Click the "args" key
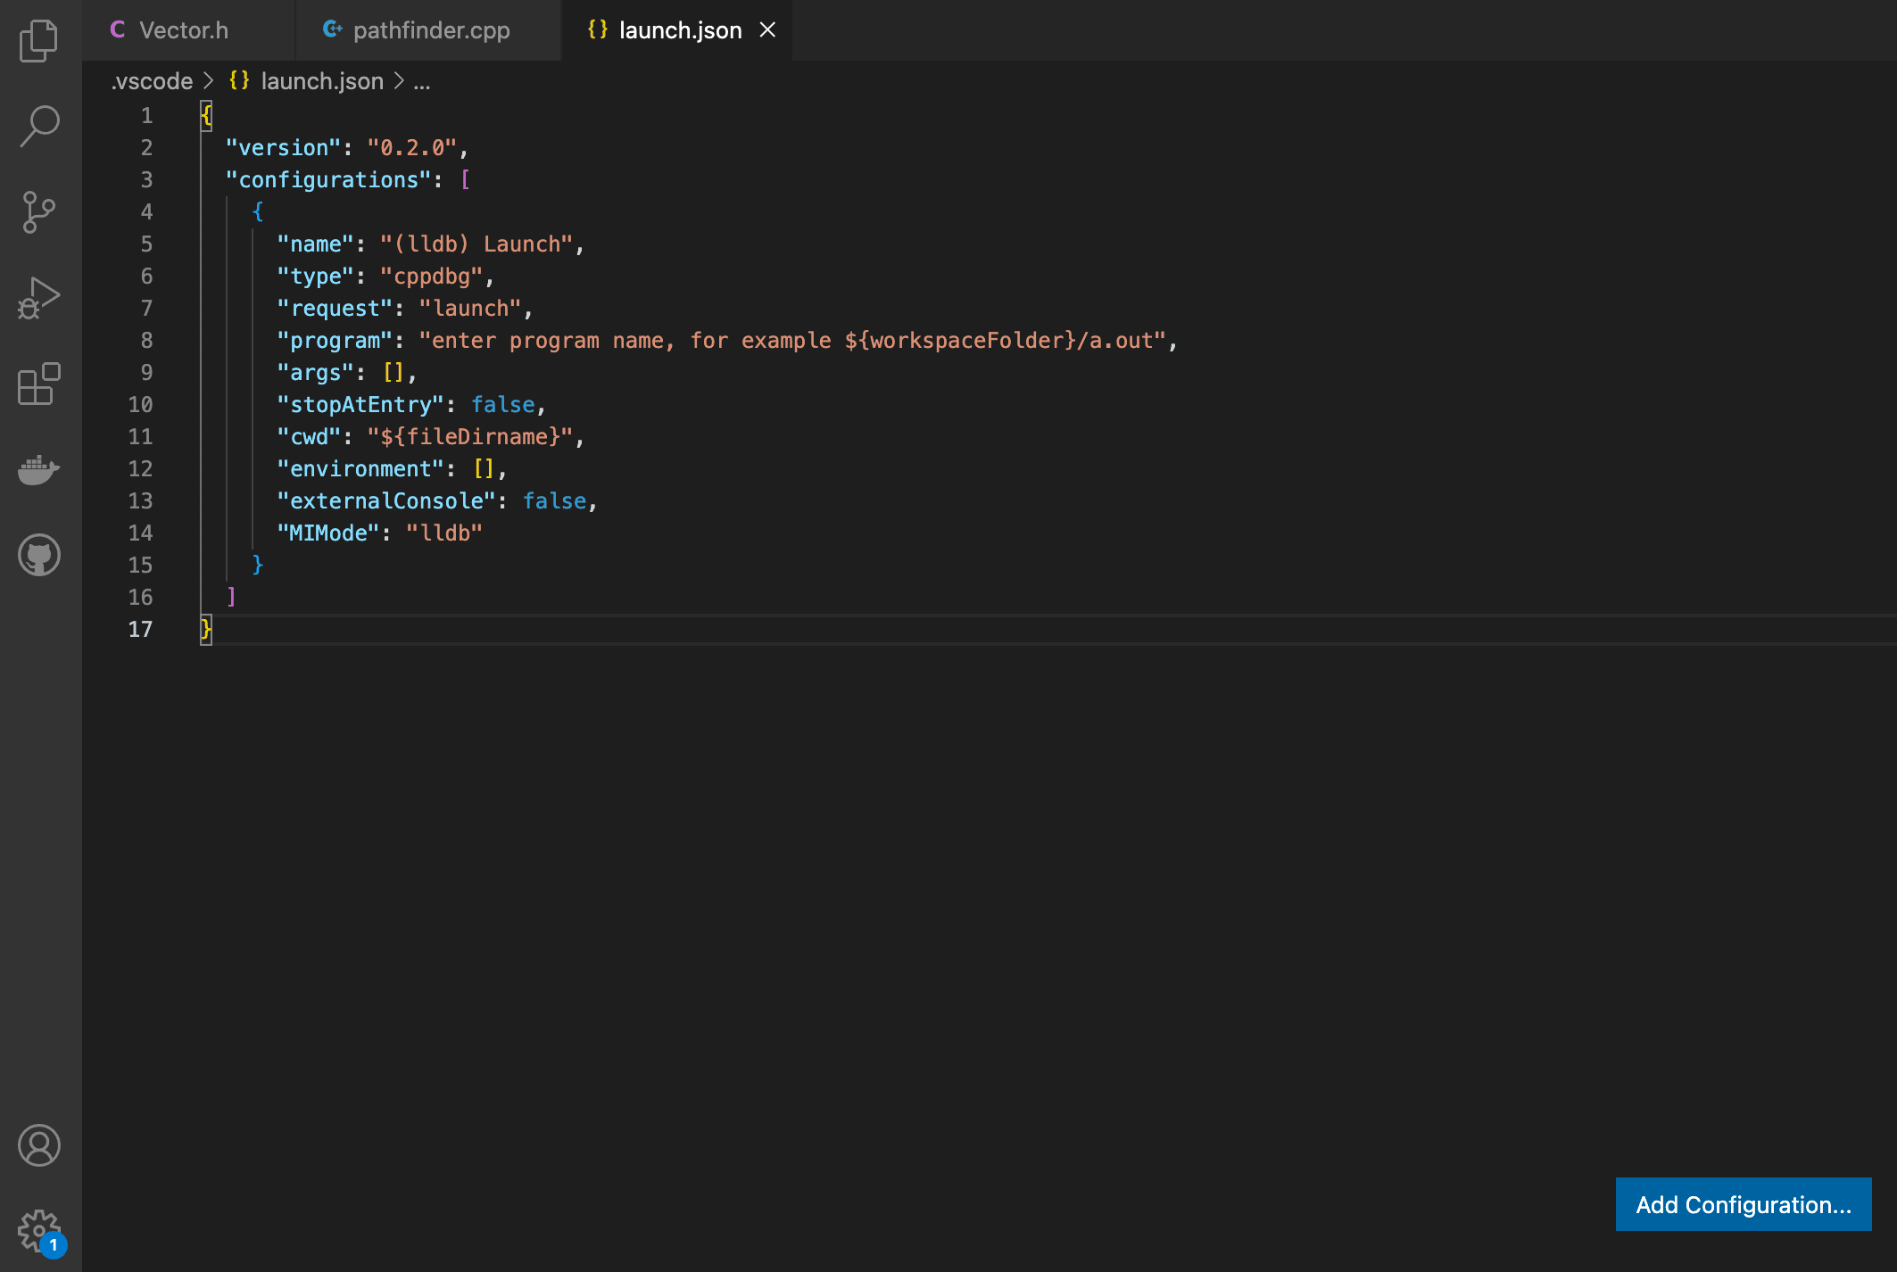 coord(316,373)
